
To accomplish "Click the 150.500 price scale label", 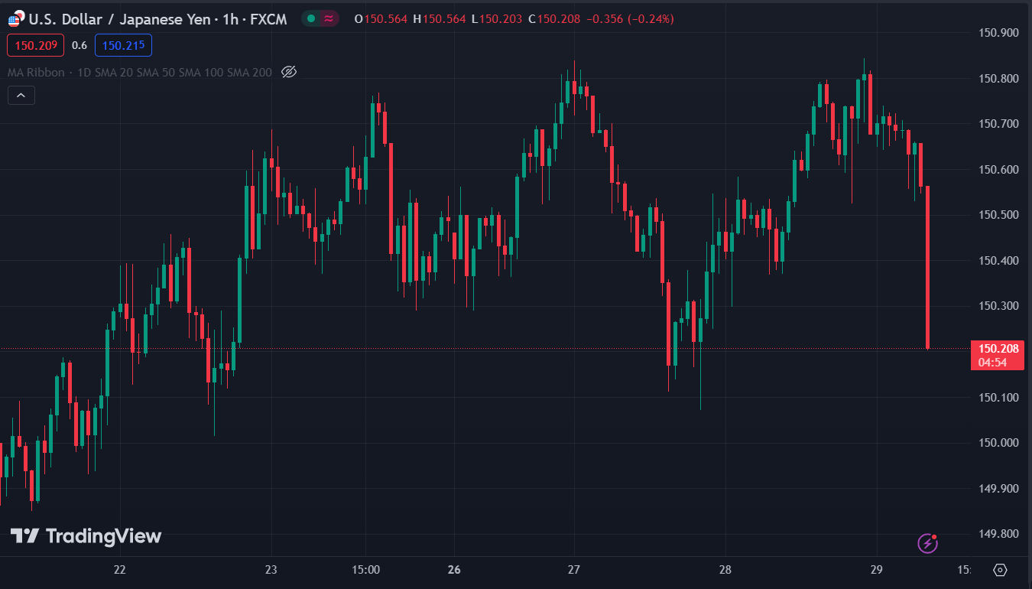I will (x=999, y=215).
